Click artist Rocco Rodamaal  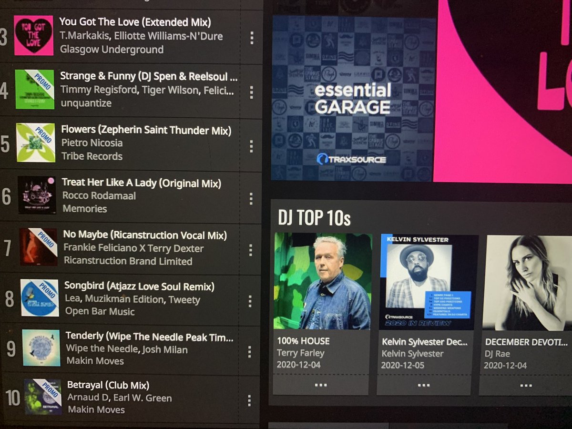(x=99, y=196)
